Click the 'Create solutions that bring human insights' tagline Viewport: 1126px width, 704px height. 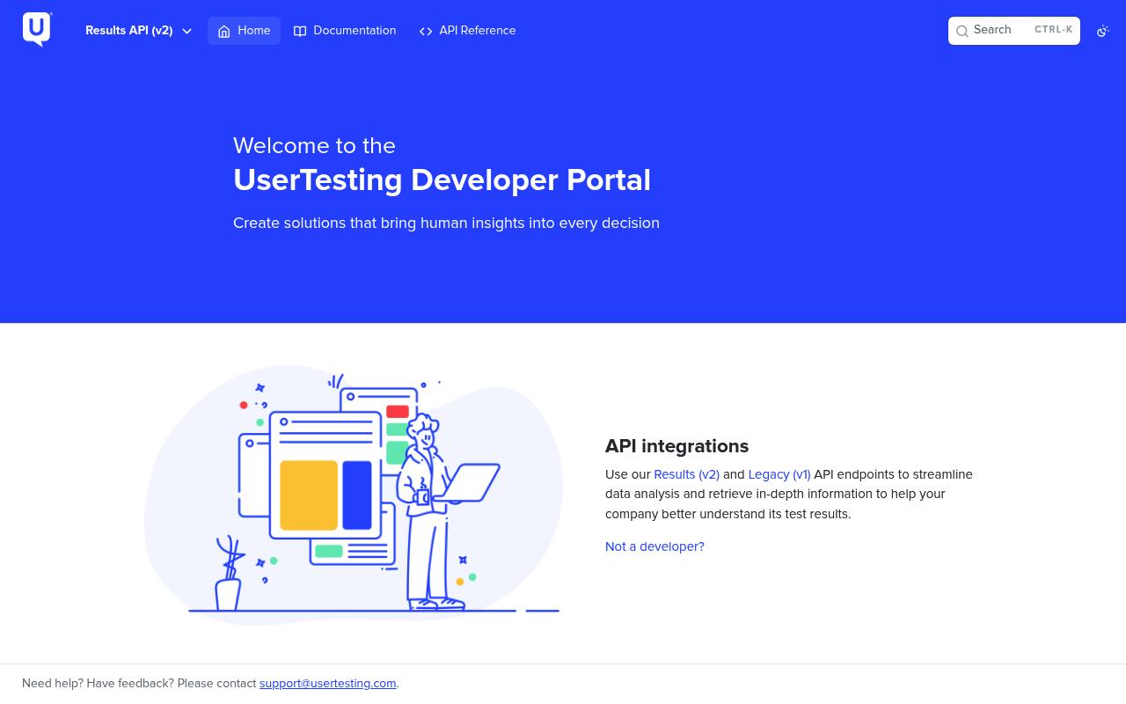click(446, 224)
